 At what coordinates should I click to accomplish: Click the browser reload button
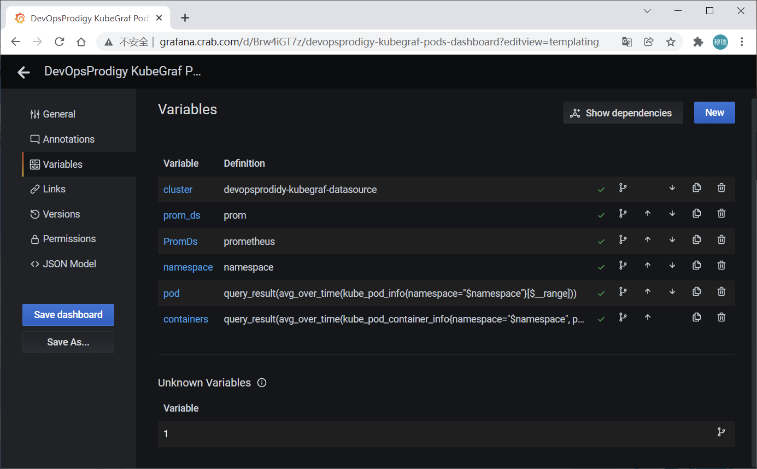click(60, 42)
